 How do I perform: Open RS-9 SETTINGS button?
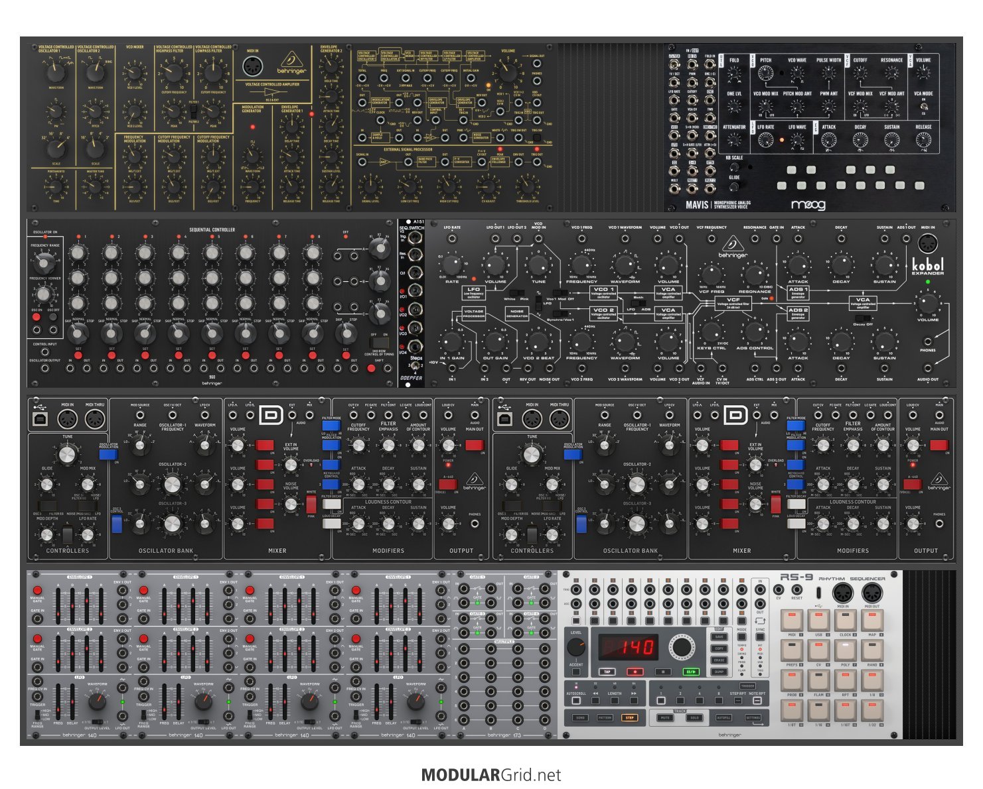pos(753,717)
